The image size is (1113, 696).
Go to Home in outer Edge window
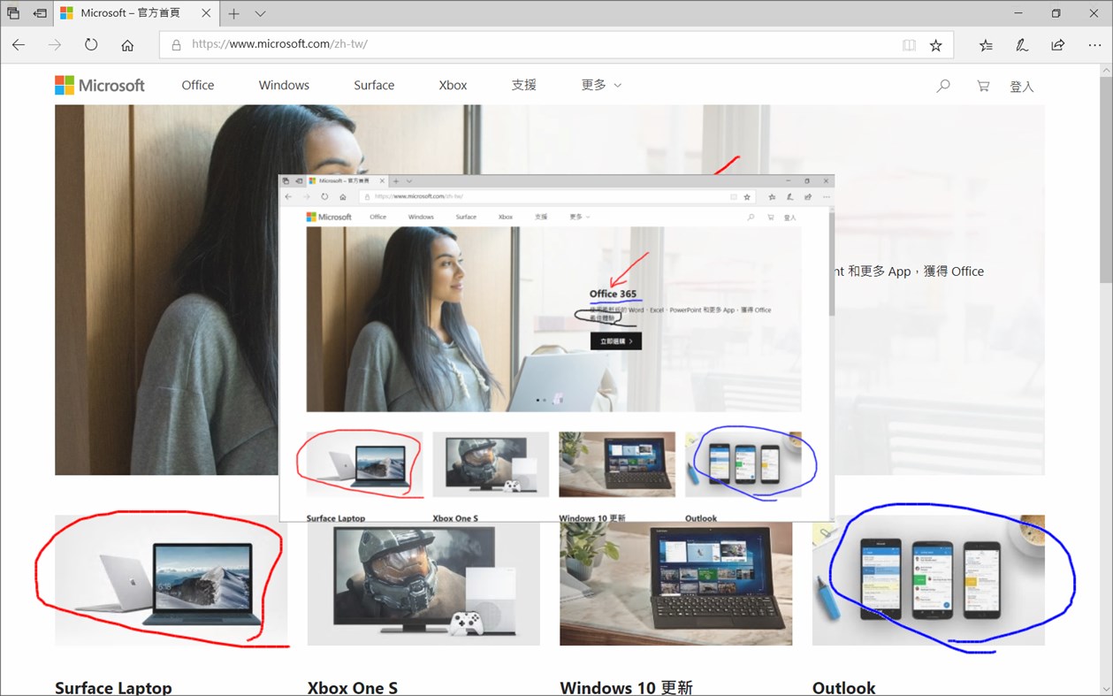(127, 44)
